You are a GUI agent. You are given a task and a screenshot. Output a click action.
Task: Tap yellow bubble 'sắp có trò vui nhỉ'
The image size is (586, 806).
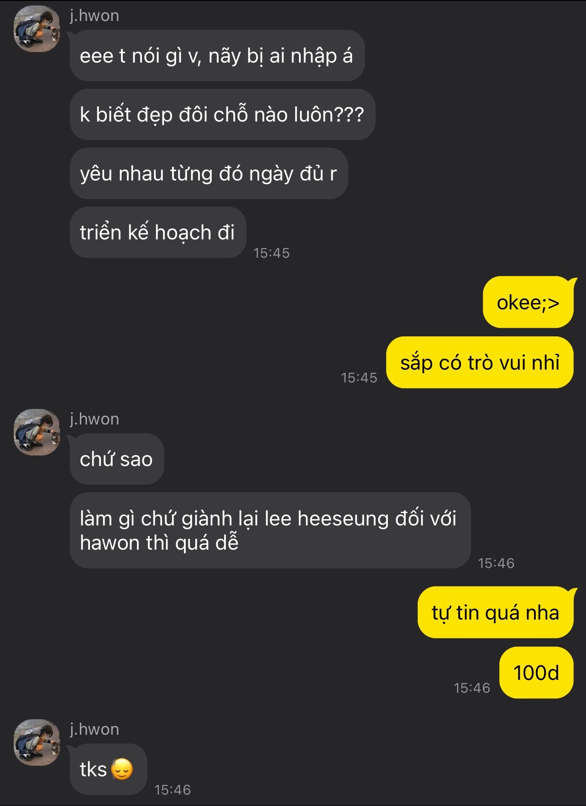pyautogui.click(x=480, y=362)
